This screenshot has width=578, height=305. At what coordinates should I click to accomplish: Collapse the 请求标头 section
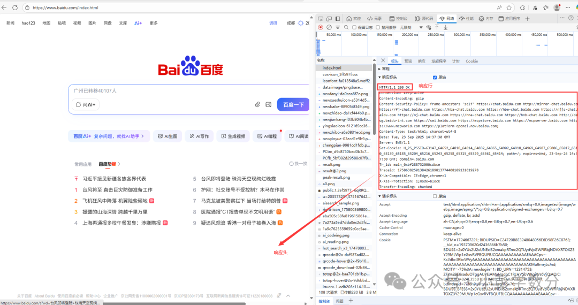pos(379,196)
